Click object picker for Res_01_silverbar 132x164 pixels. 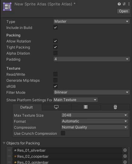point(125,150)
